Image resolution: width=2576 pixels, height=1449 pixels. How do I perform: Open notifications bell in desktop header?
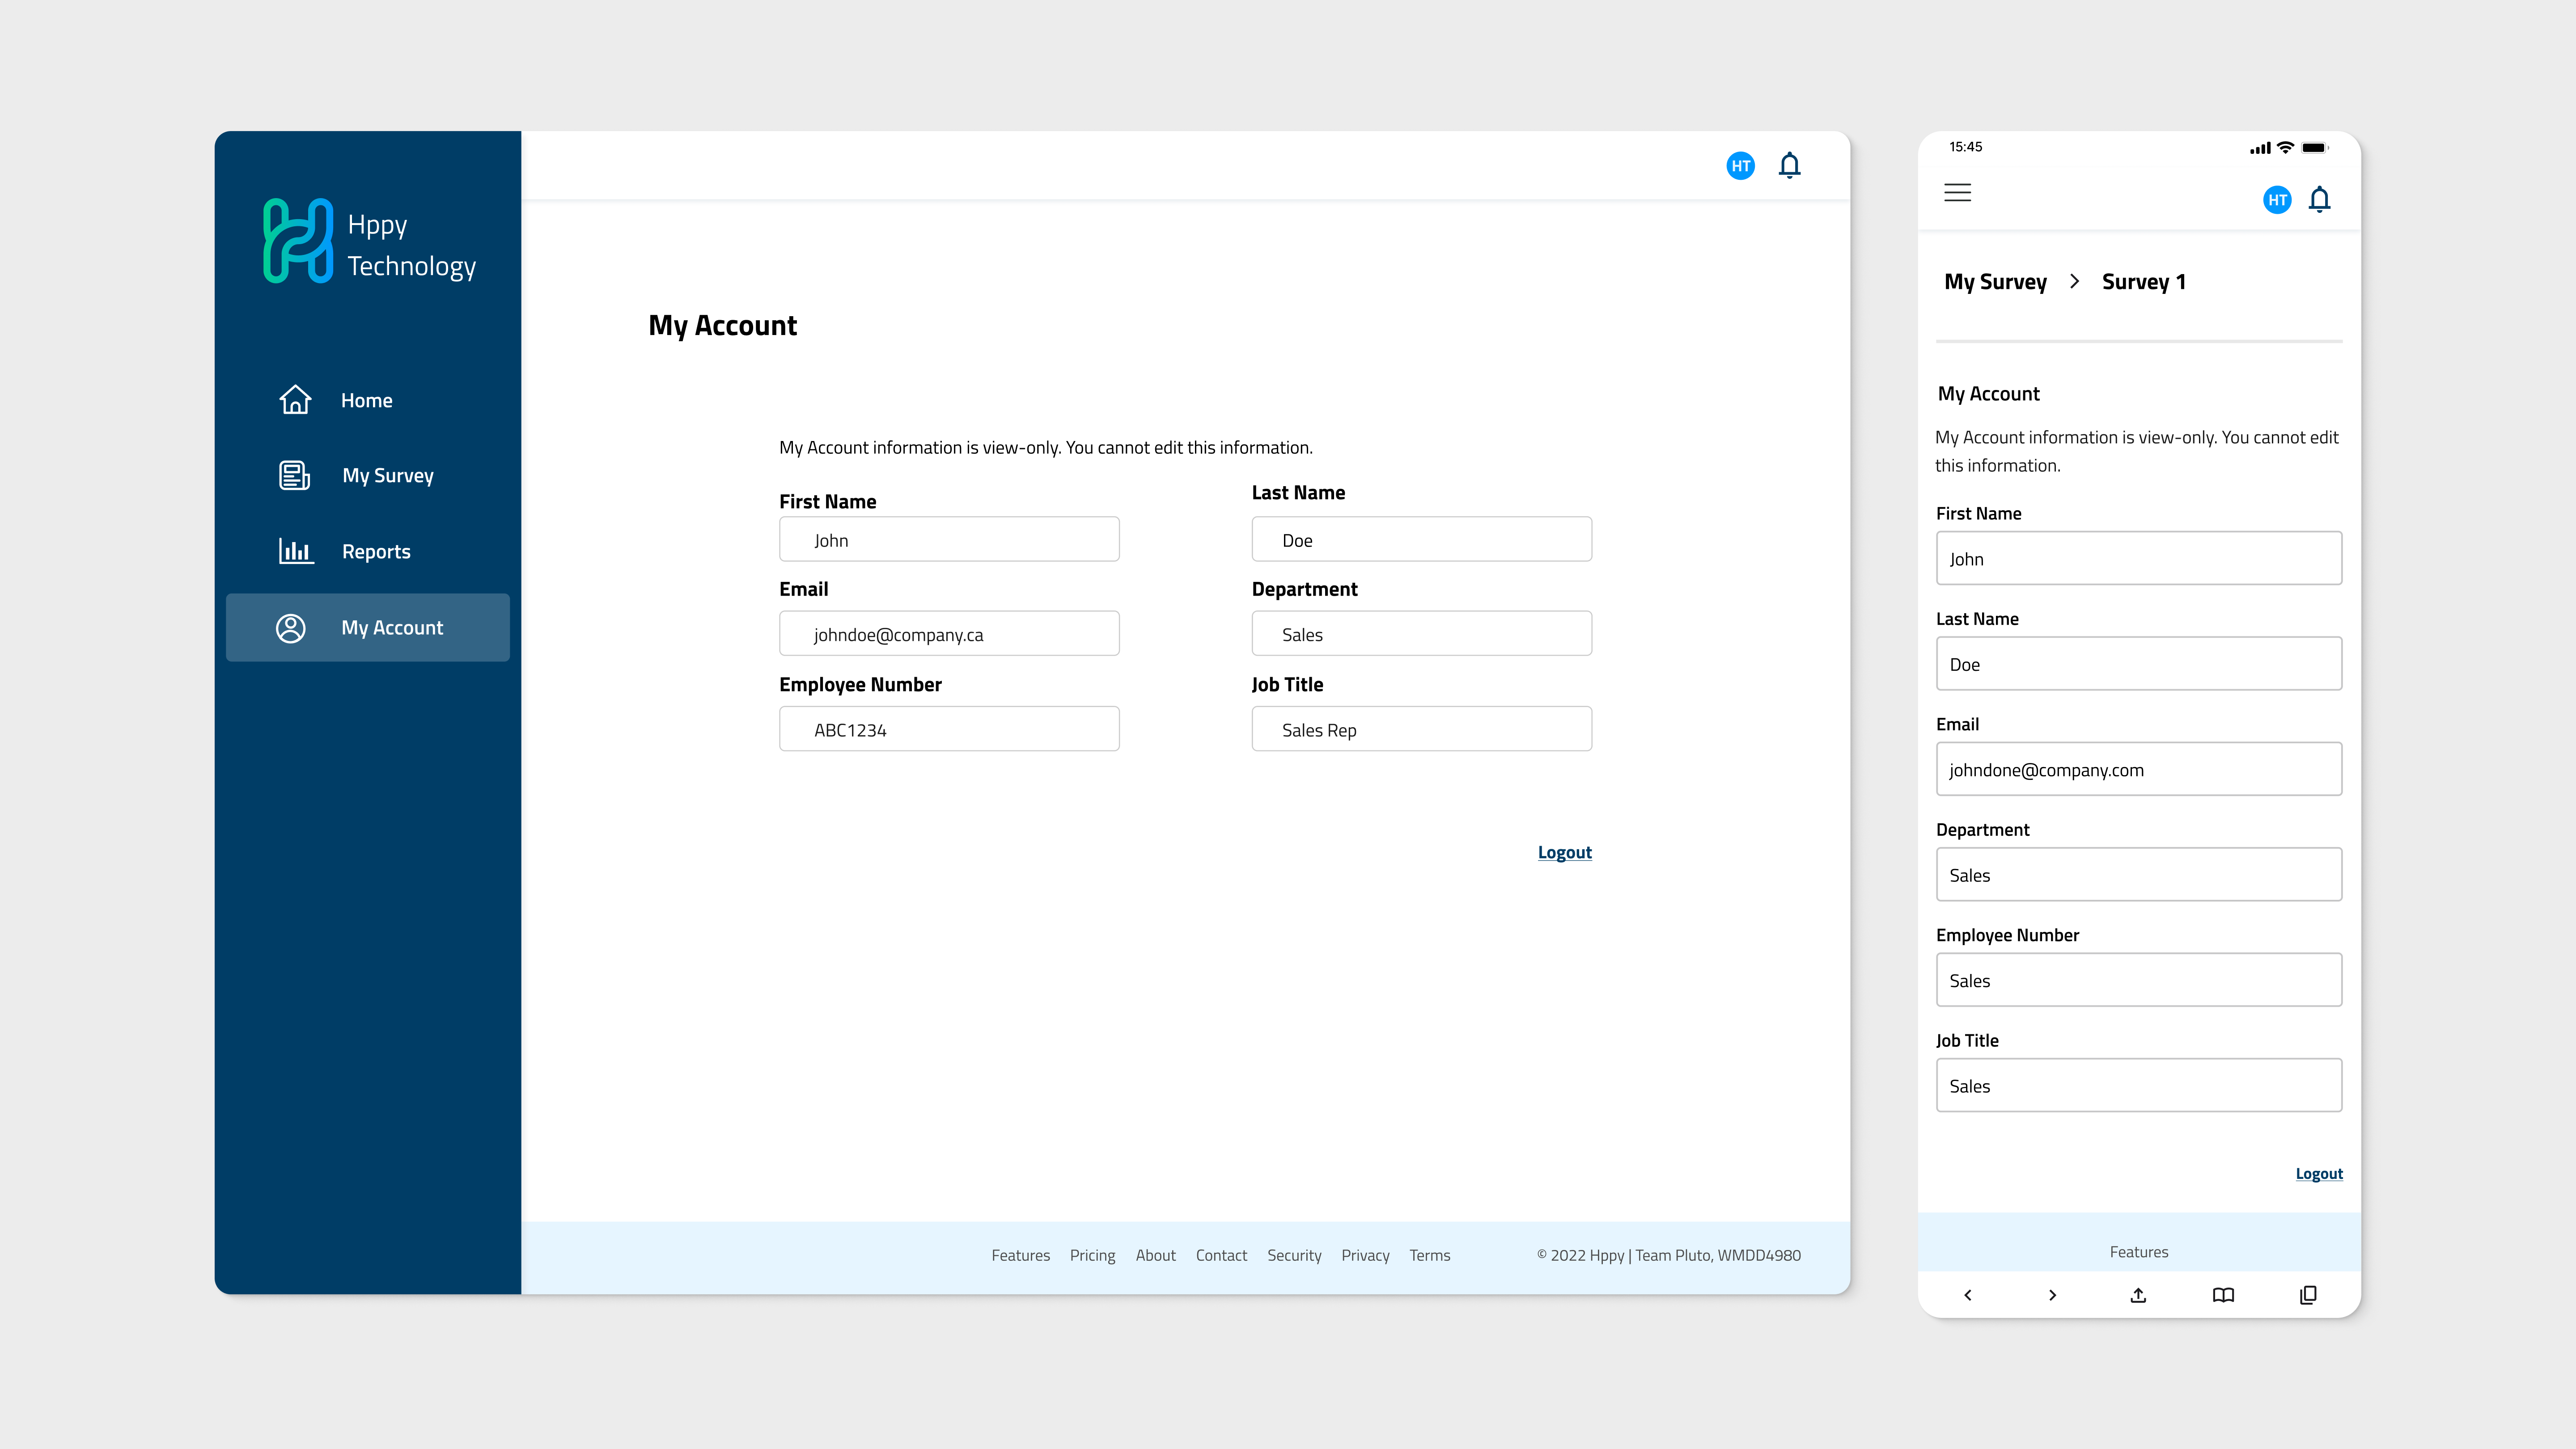(x=1790, y=165)
